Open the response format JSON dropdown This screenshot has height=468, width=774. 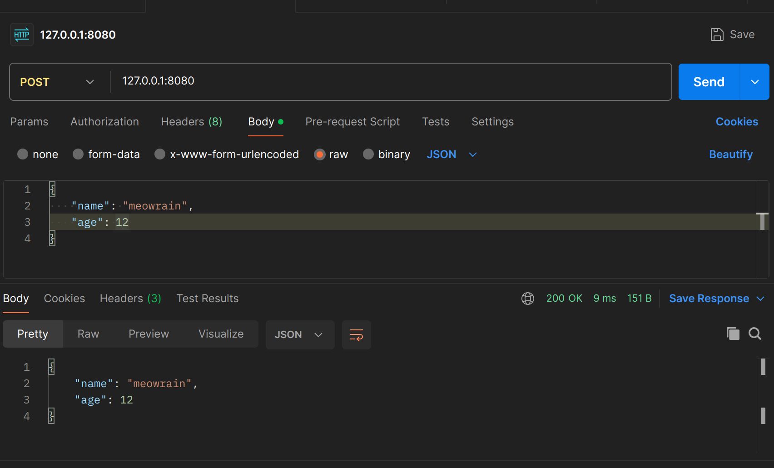(299, 335)
